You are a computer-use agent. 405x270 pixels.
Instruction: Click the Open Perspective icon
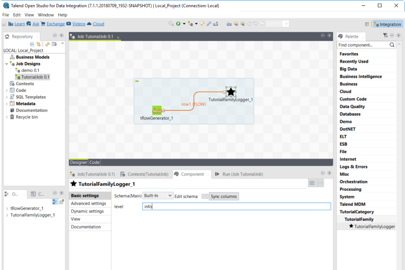coord(367,24)
